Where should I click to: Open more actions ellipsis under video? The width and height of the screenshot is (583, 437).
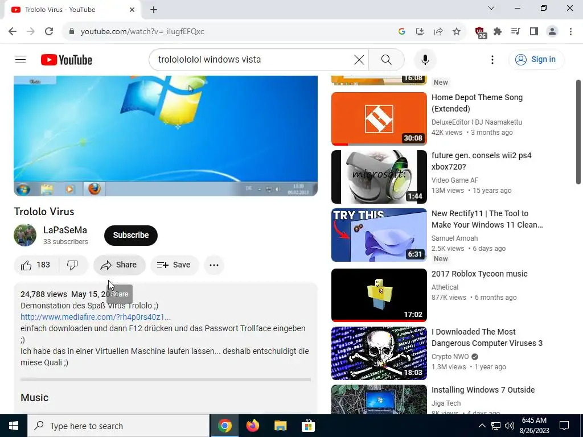coord(214,265)
